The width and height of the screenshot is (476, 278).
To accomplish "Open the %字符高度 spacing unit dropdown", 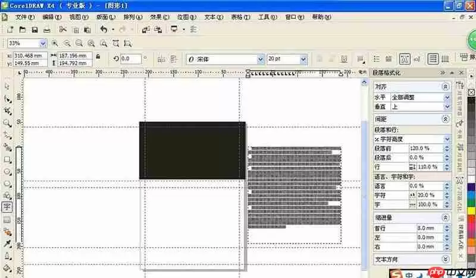I will point(447,139).
